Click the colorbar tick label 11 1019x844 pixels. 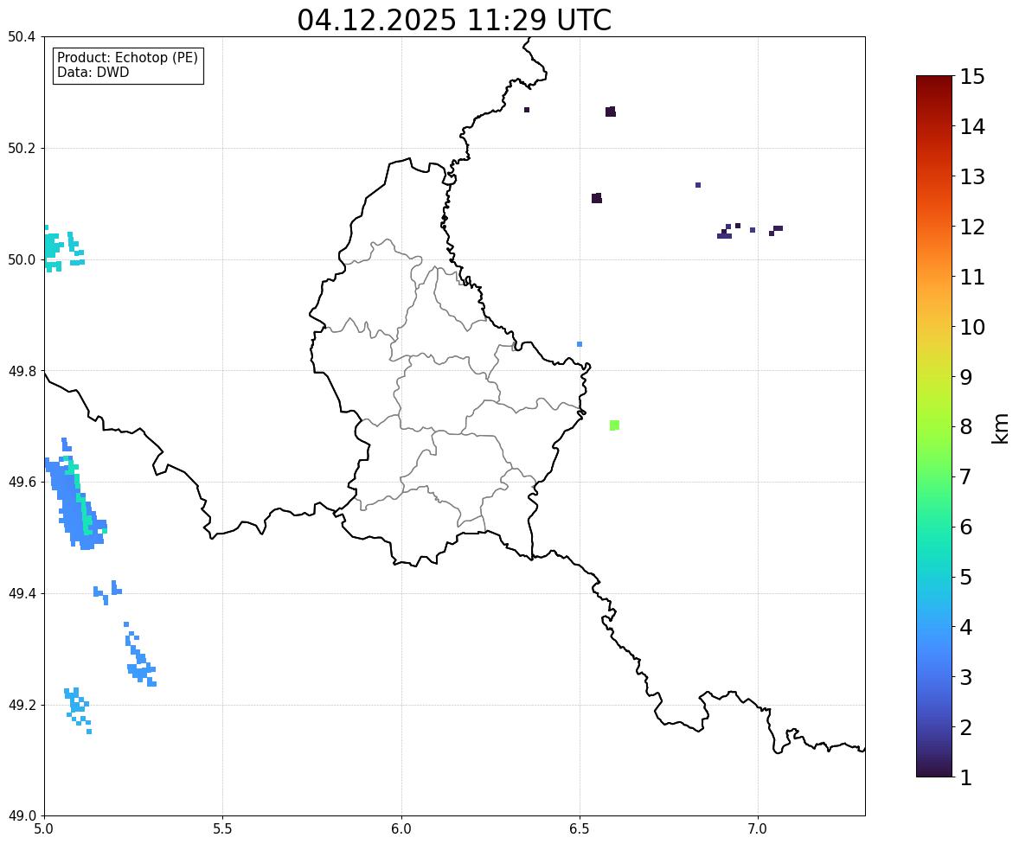click(972, 277)
